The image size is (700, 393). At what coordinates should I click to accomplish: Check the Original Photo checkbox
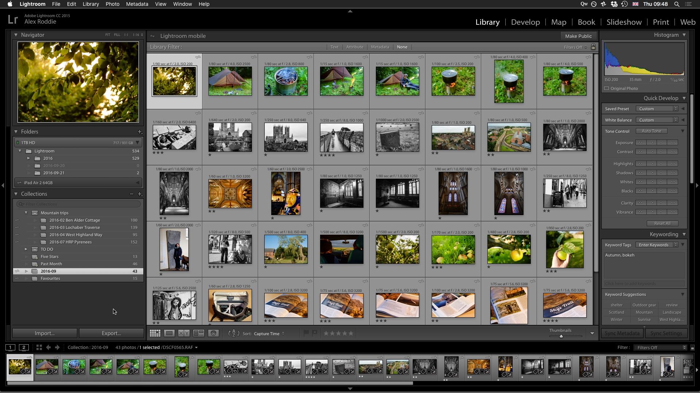click(606, 88)
